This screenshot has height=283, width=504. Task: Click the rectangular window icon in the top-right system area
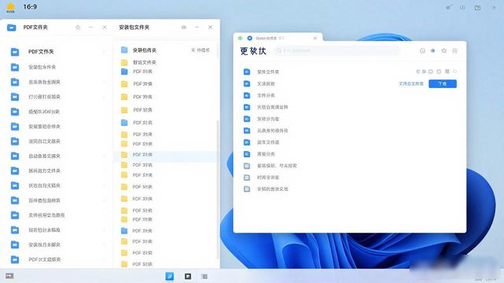(478, 8)
